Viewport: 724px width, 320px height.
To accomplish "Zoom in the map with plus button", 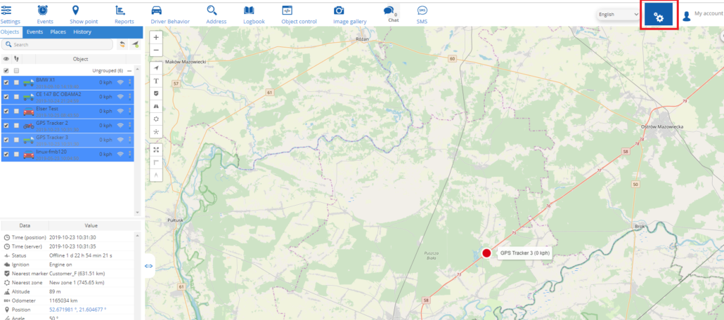I will click(x=156, y=37).
